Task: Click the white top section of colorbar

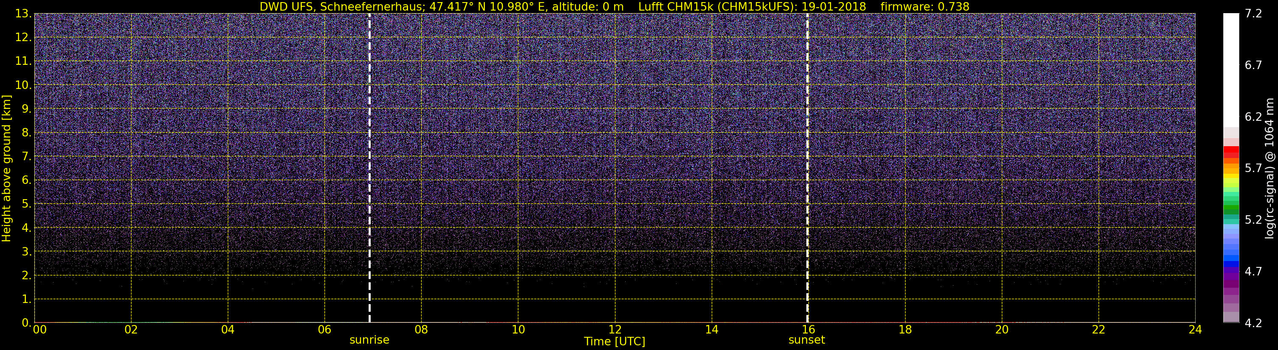Action: click(x=1231, y=69)
